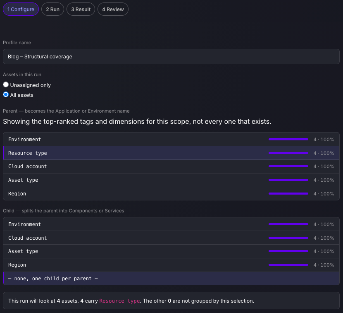
Task: Click the coverage bar in Child Cloud account row
Action: pos(288,238)
